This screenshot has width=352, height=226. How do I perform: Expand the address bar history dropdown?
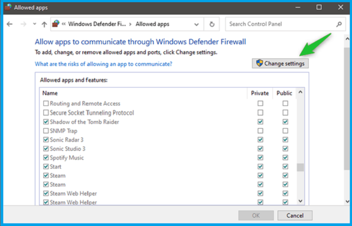click(x=197, y=24)
